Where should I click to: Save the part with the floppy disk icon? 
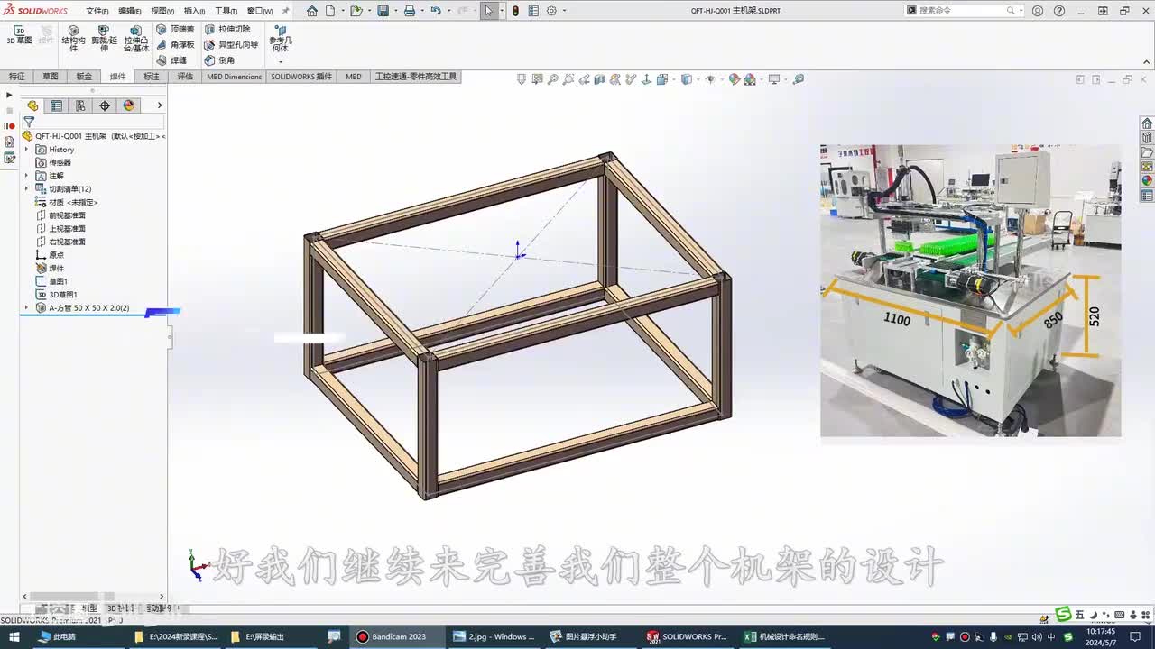pos(383,11)
